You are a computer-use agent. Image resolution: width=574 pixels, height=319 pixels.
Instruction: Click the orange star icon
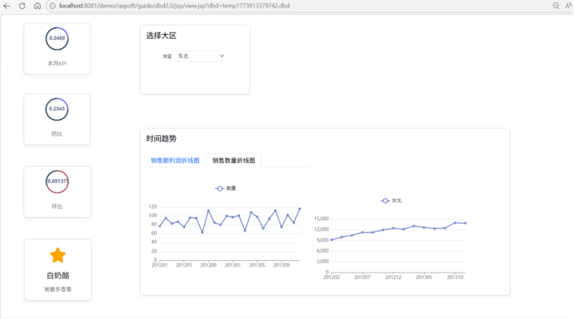[x=58, y=255]
